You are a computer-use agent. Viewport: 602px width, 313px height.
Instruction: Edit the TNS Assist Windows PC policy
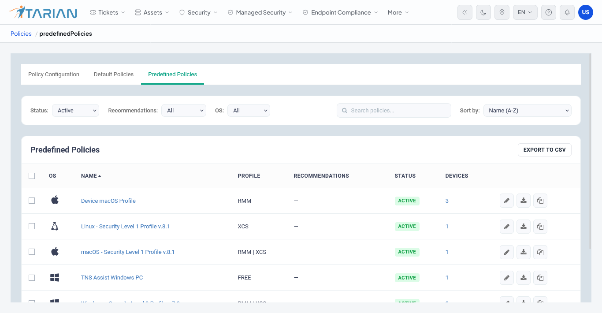pos(507,278)
